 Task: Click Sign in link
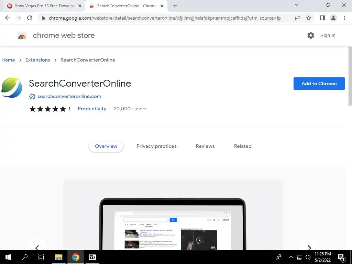click(x=328, y=35)
